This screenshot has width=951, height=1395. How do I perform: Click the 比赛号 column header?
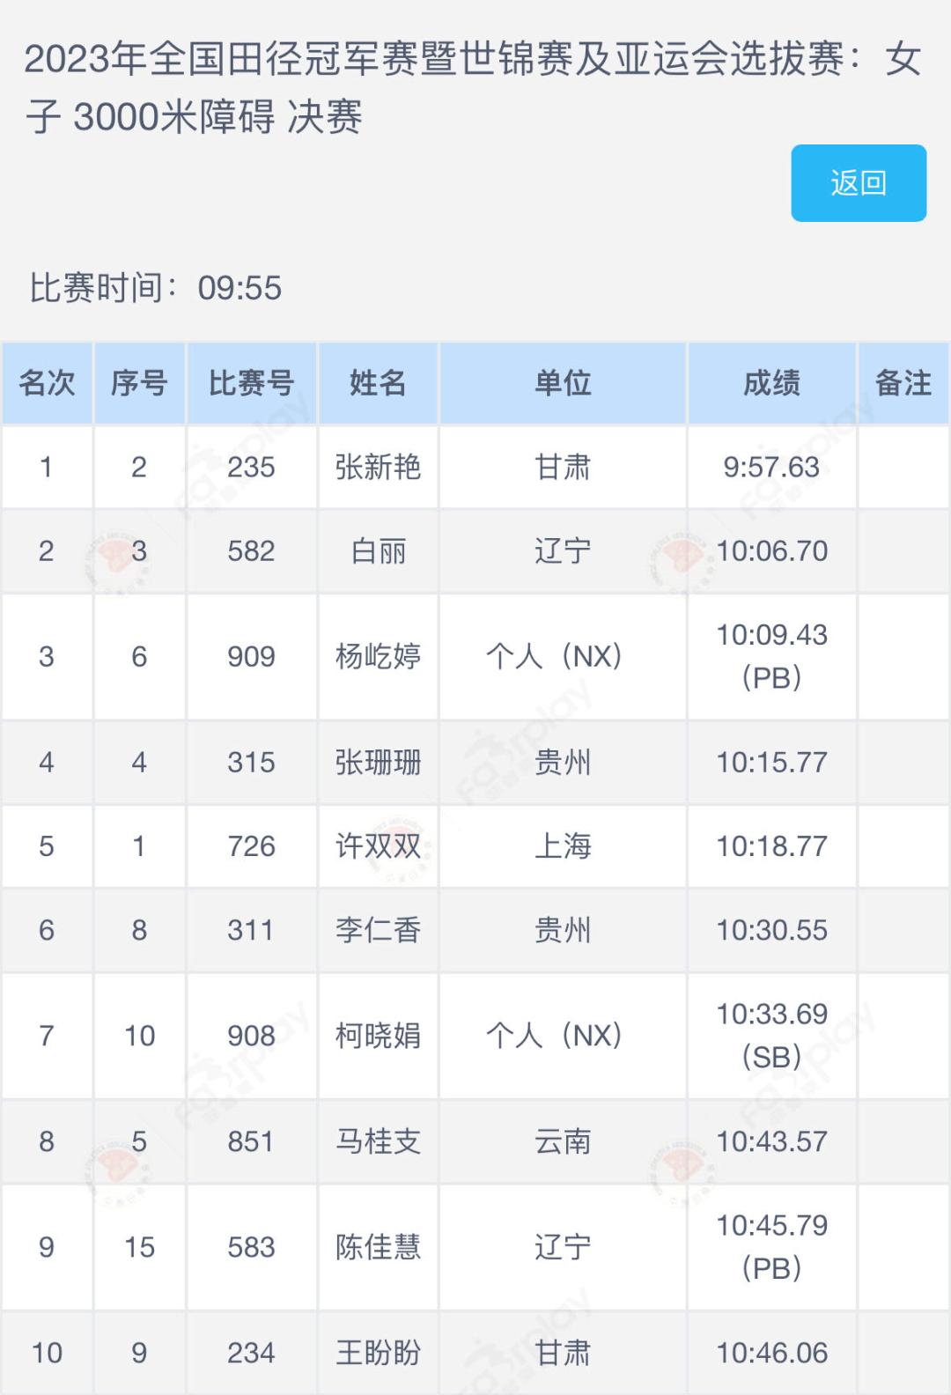(251, 382)
